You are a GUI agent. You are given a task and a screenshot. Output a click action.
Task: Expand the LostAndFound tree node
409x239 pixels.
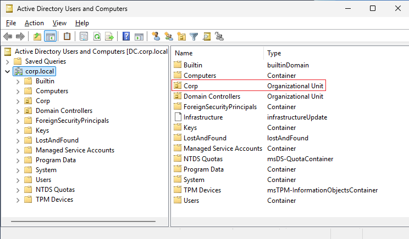tap(18, 141)
